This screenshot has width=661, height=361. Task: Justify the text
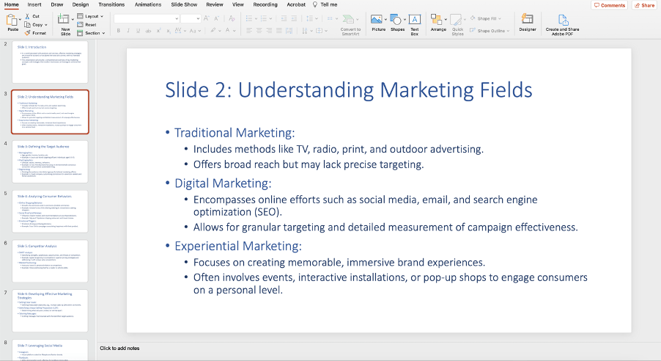[x=278, y=30]
